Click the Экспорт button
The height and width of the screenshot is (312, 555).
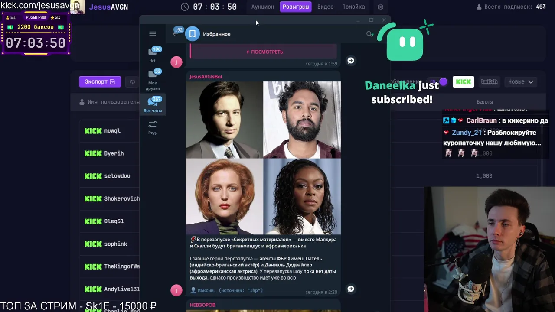coord(100,81)
